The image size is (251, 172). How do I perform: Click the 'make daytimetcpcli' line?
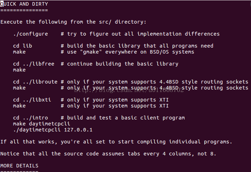pos(42,124)
